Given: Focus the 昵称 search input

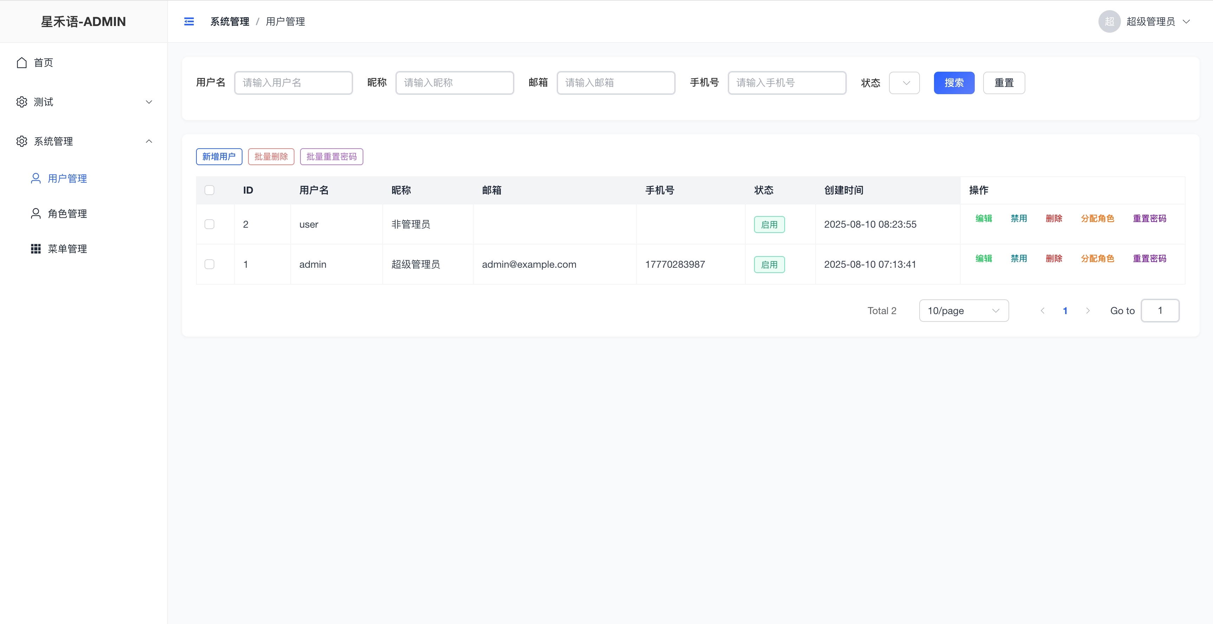Looking at the screenshot, I should 454,83.
